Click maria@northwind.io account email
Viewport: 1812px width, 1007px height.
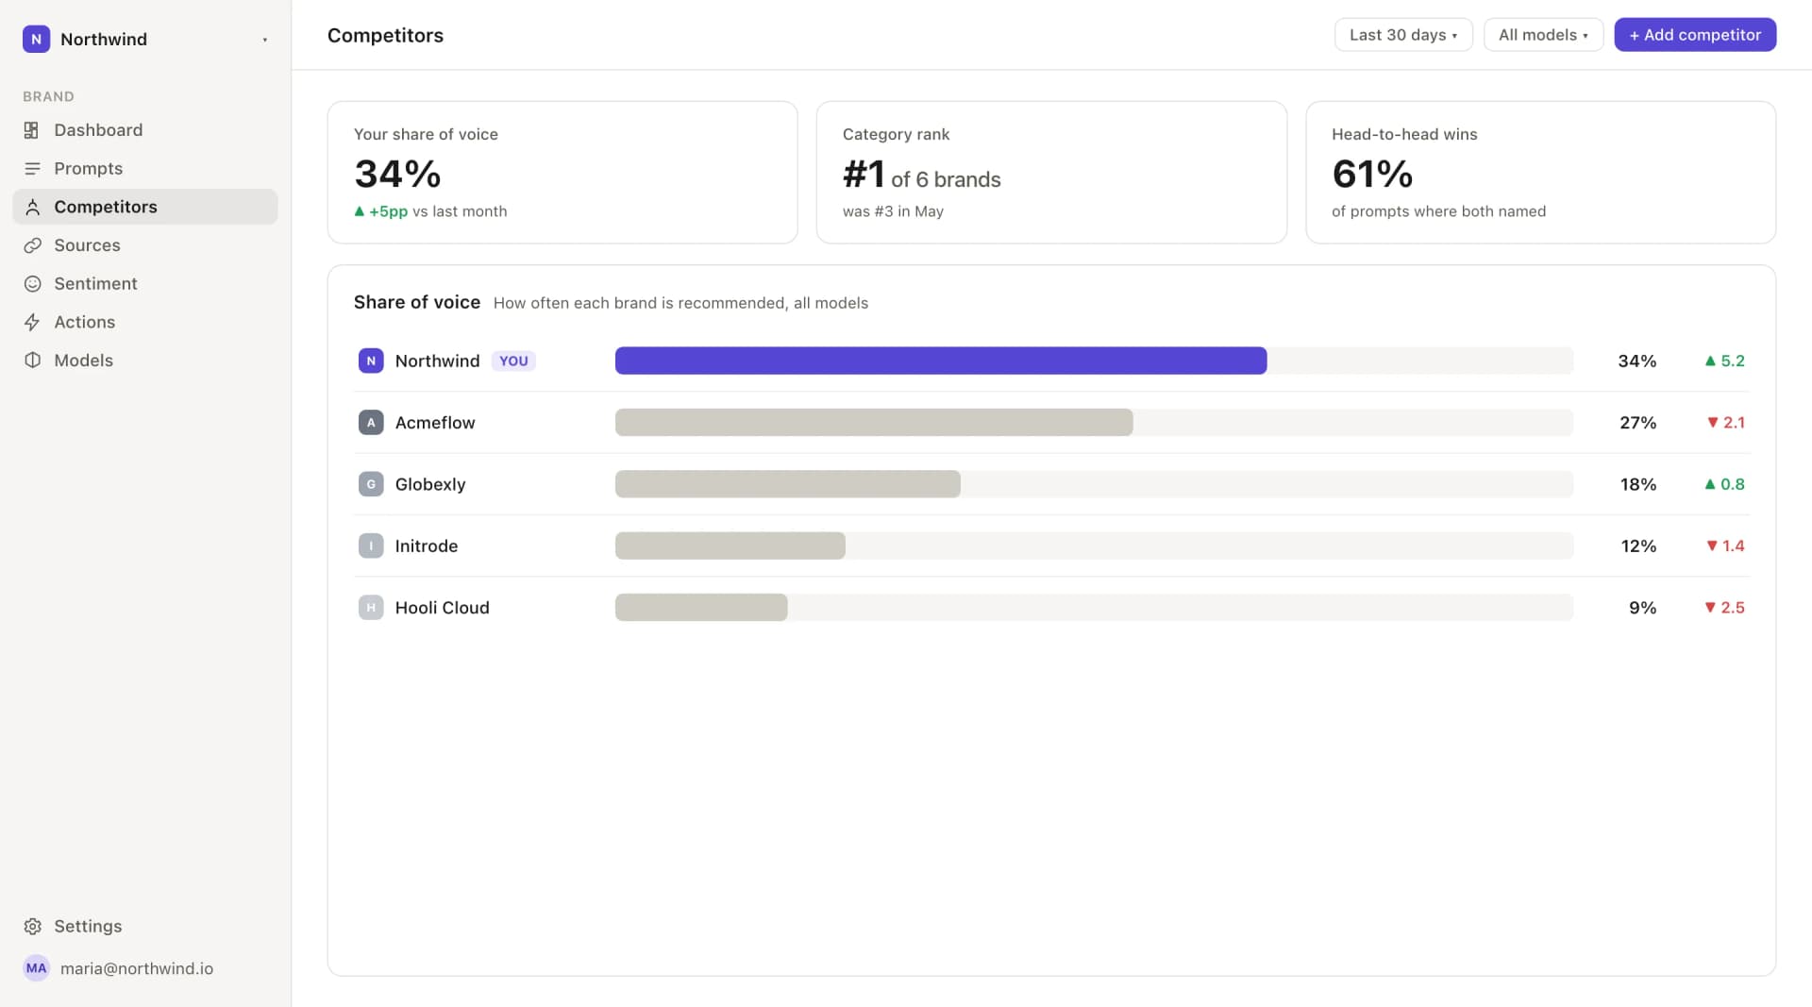[x=137, y=968]
